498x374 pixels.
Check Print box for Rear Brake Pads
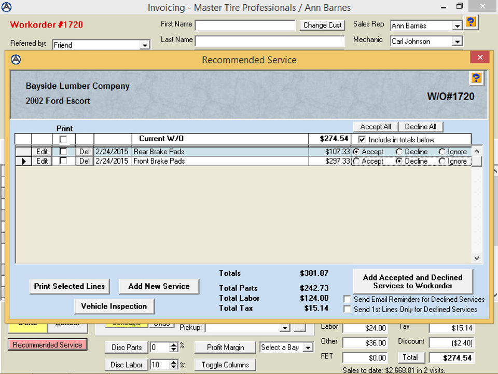pos(63,151)
